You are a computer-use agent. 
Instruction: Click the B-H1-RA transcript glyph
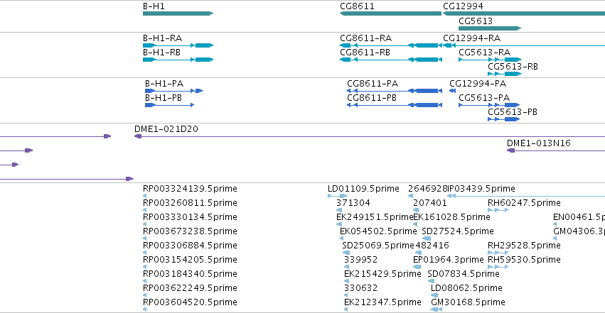178,45
